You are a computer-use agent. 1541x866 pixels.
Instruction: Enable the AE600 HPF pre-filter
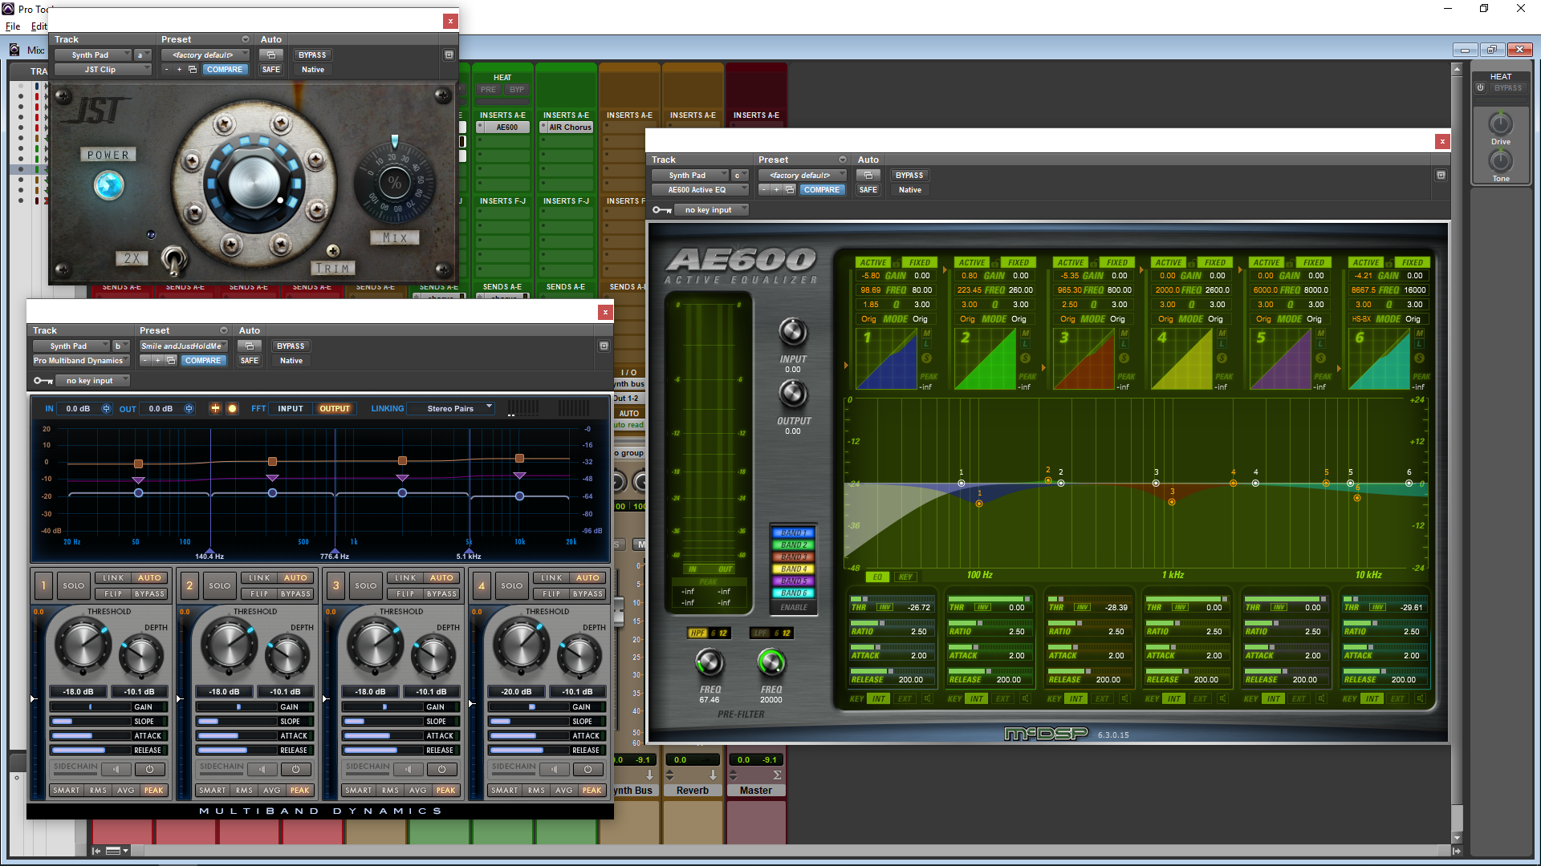pyautogui.click(x=697, y=633)
